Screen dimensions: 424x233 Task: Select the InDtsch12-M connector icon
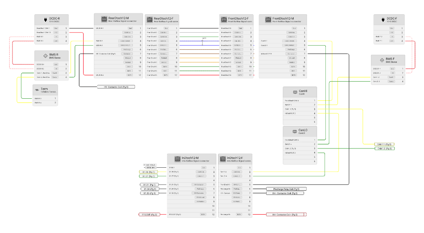click(x=178, y=159)
